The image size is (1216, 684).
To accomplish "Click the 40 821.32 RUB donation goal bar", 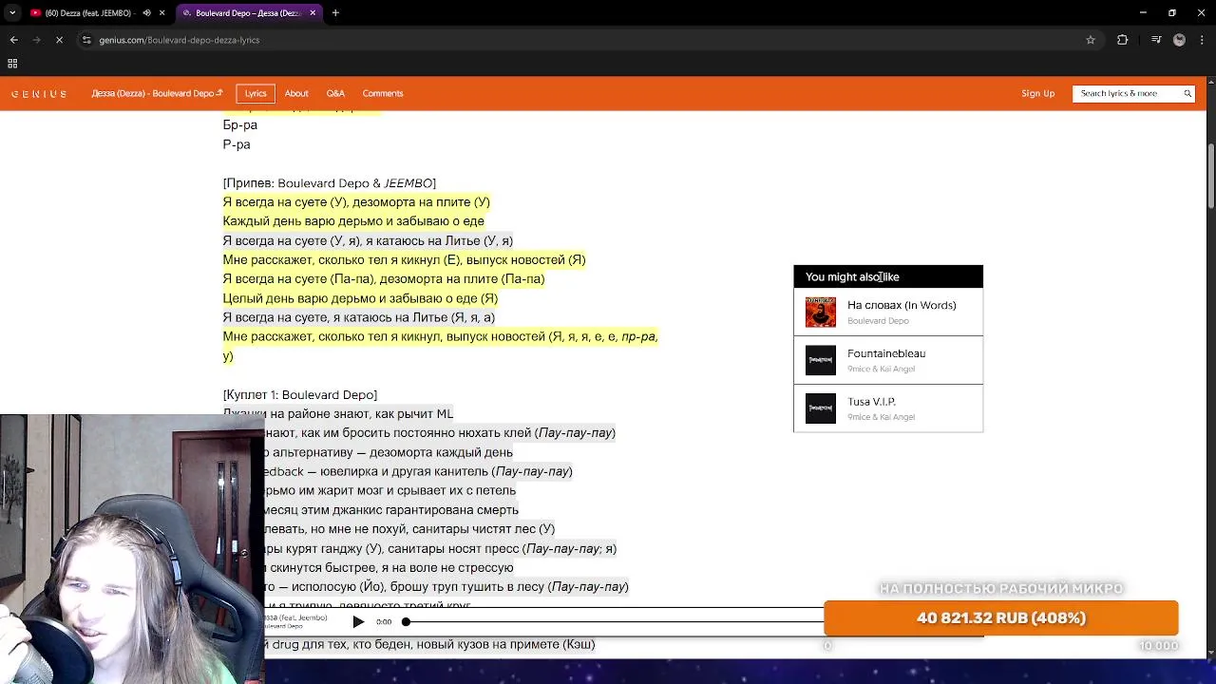I will 1001,617.
